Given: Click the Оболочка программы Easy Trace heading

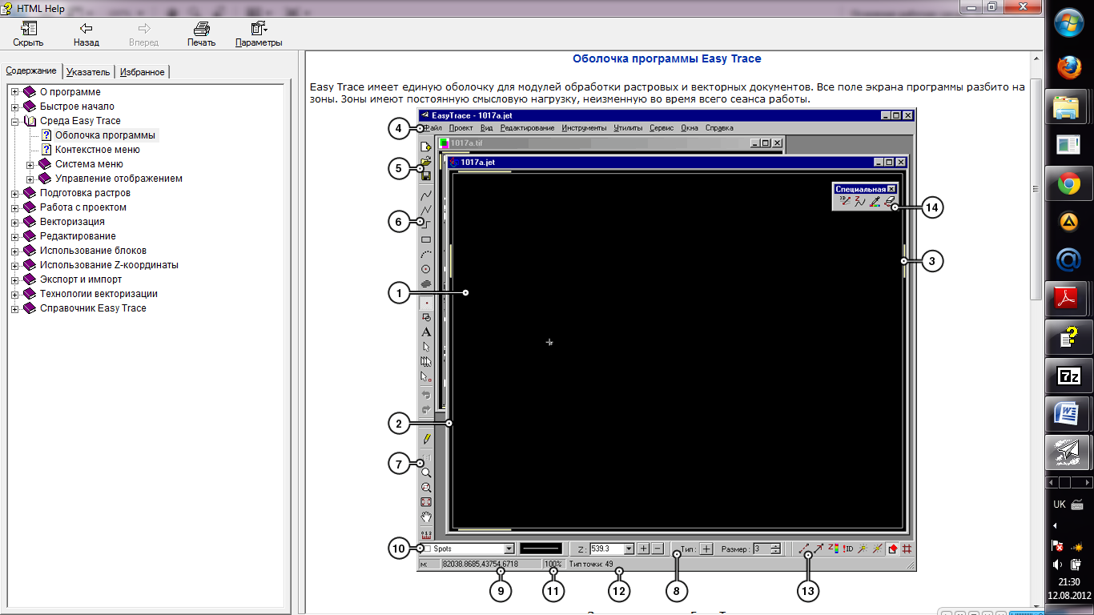Looking at the screenshot, I should click(x=667, y=58).
